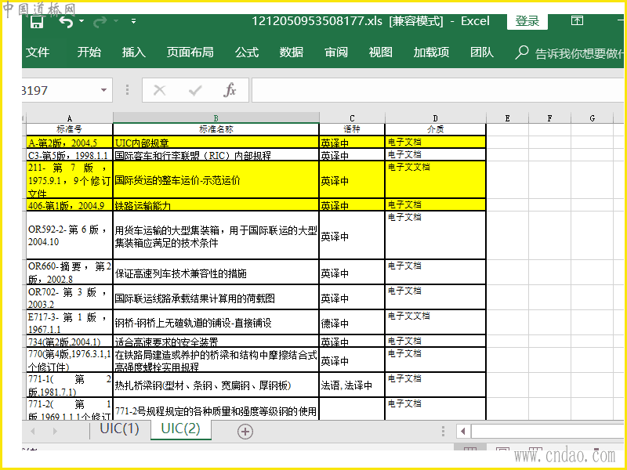Click the 告诉我你想要做什么 search box

coord(579,53)
